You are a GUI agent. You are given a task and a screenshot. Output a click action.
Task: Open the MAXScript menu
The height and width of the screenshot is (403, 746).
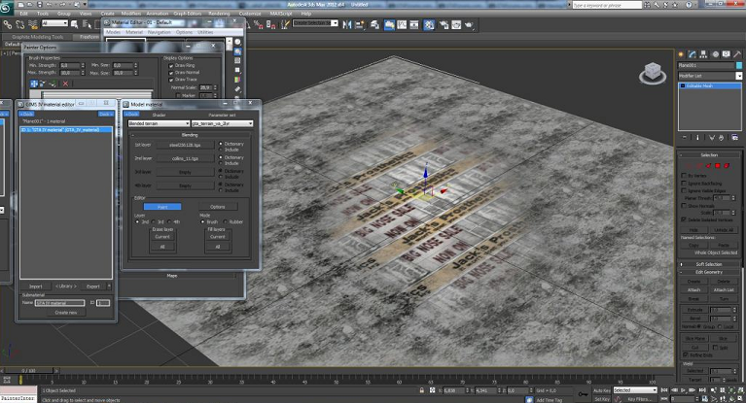coord(281,14)
